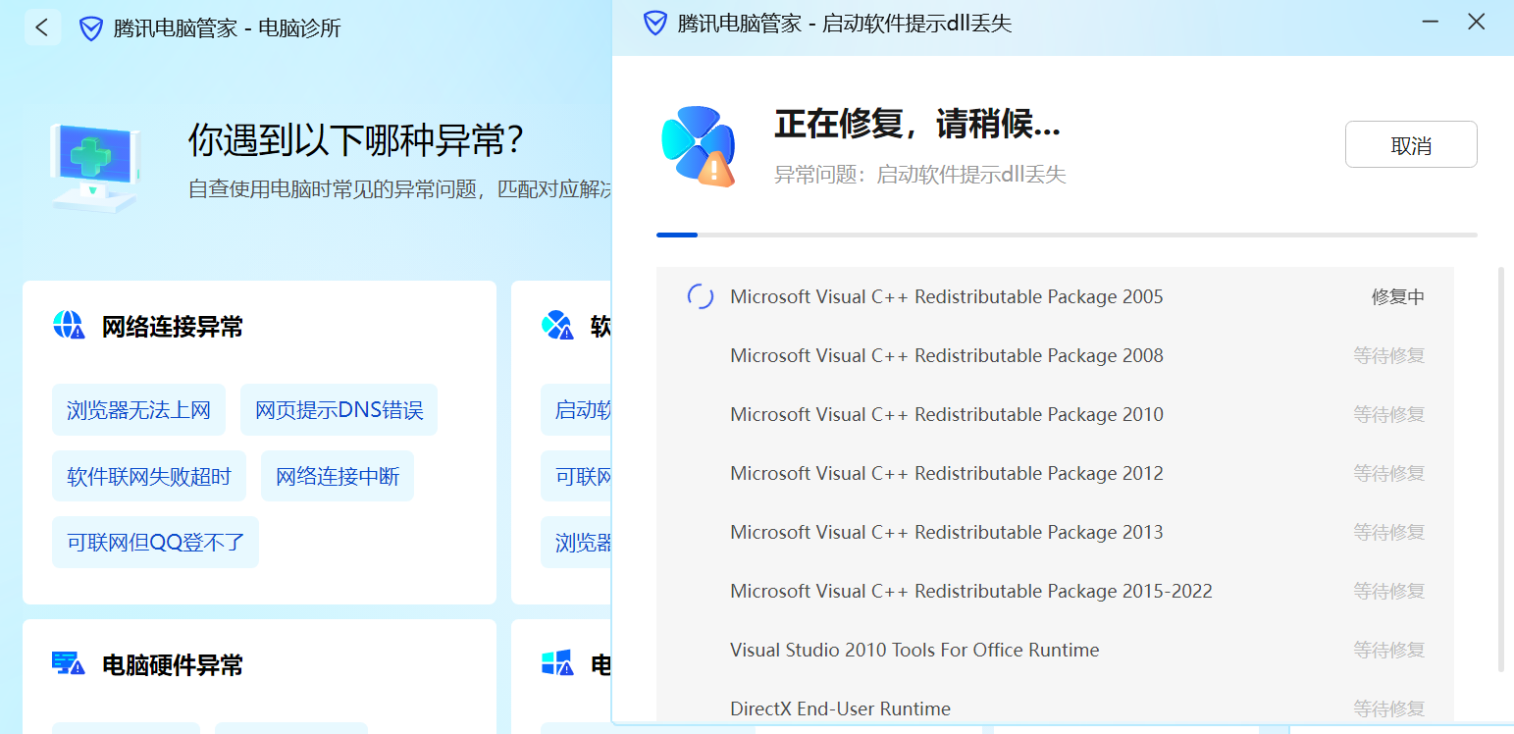
Task: Click Microsoft Visual C++ Redistributable Package 2013 row
Action: pos(1055,532)
